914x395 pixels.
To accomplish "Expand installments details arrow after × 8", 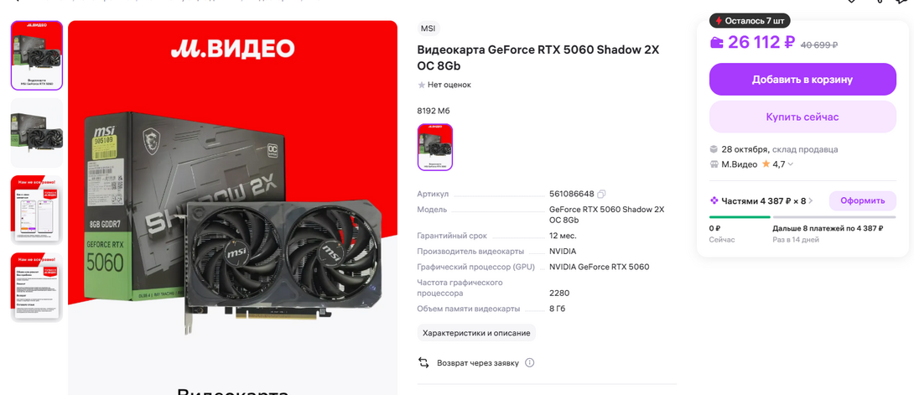I will click(x=811, y=201).
